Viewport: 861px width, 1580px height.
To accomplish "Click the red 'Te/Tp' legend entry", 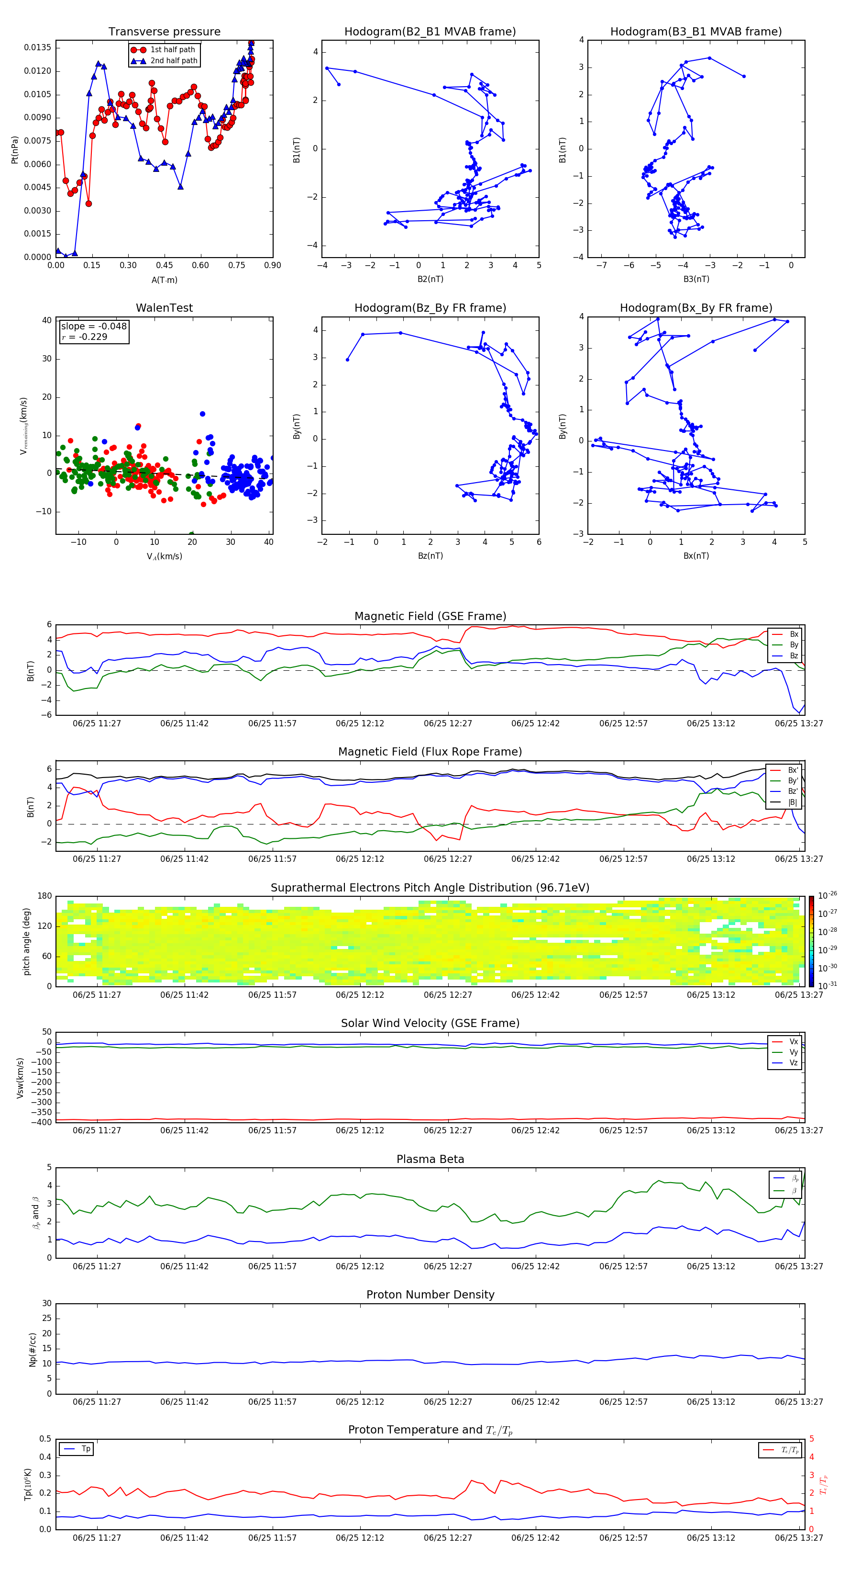I will 780,1450.
